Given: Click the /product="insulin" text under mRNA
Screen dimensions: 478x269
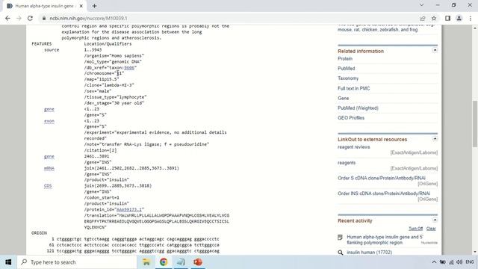Looking at the screenshot, I should [x=107, y=180].
